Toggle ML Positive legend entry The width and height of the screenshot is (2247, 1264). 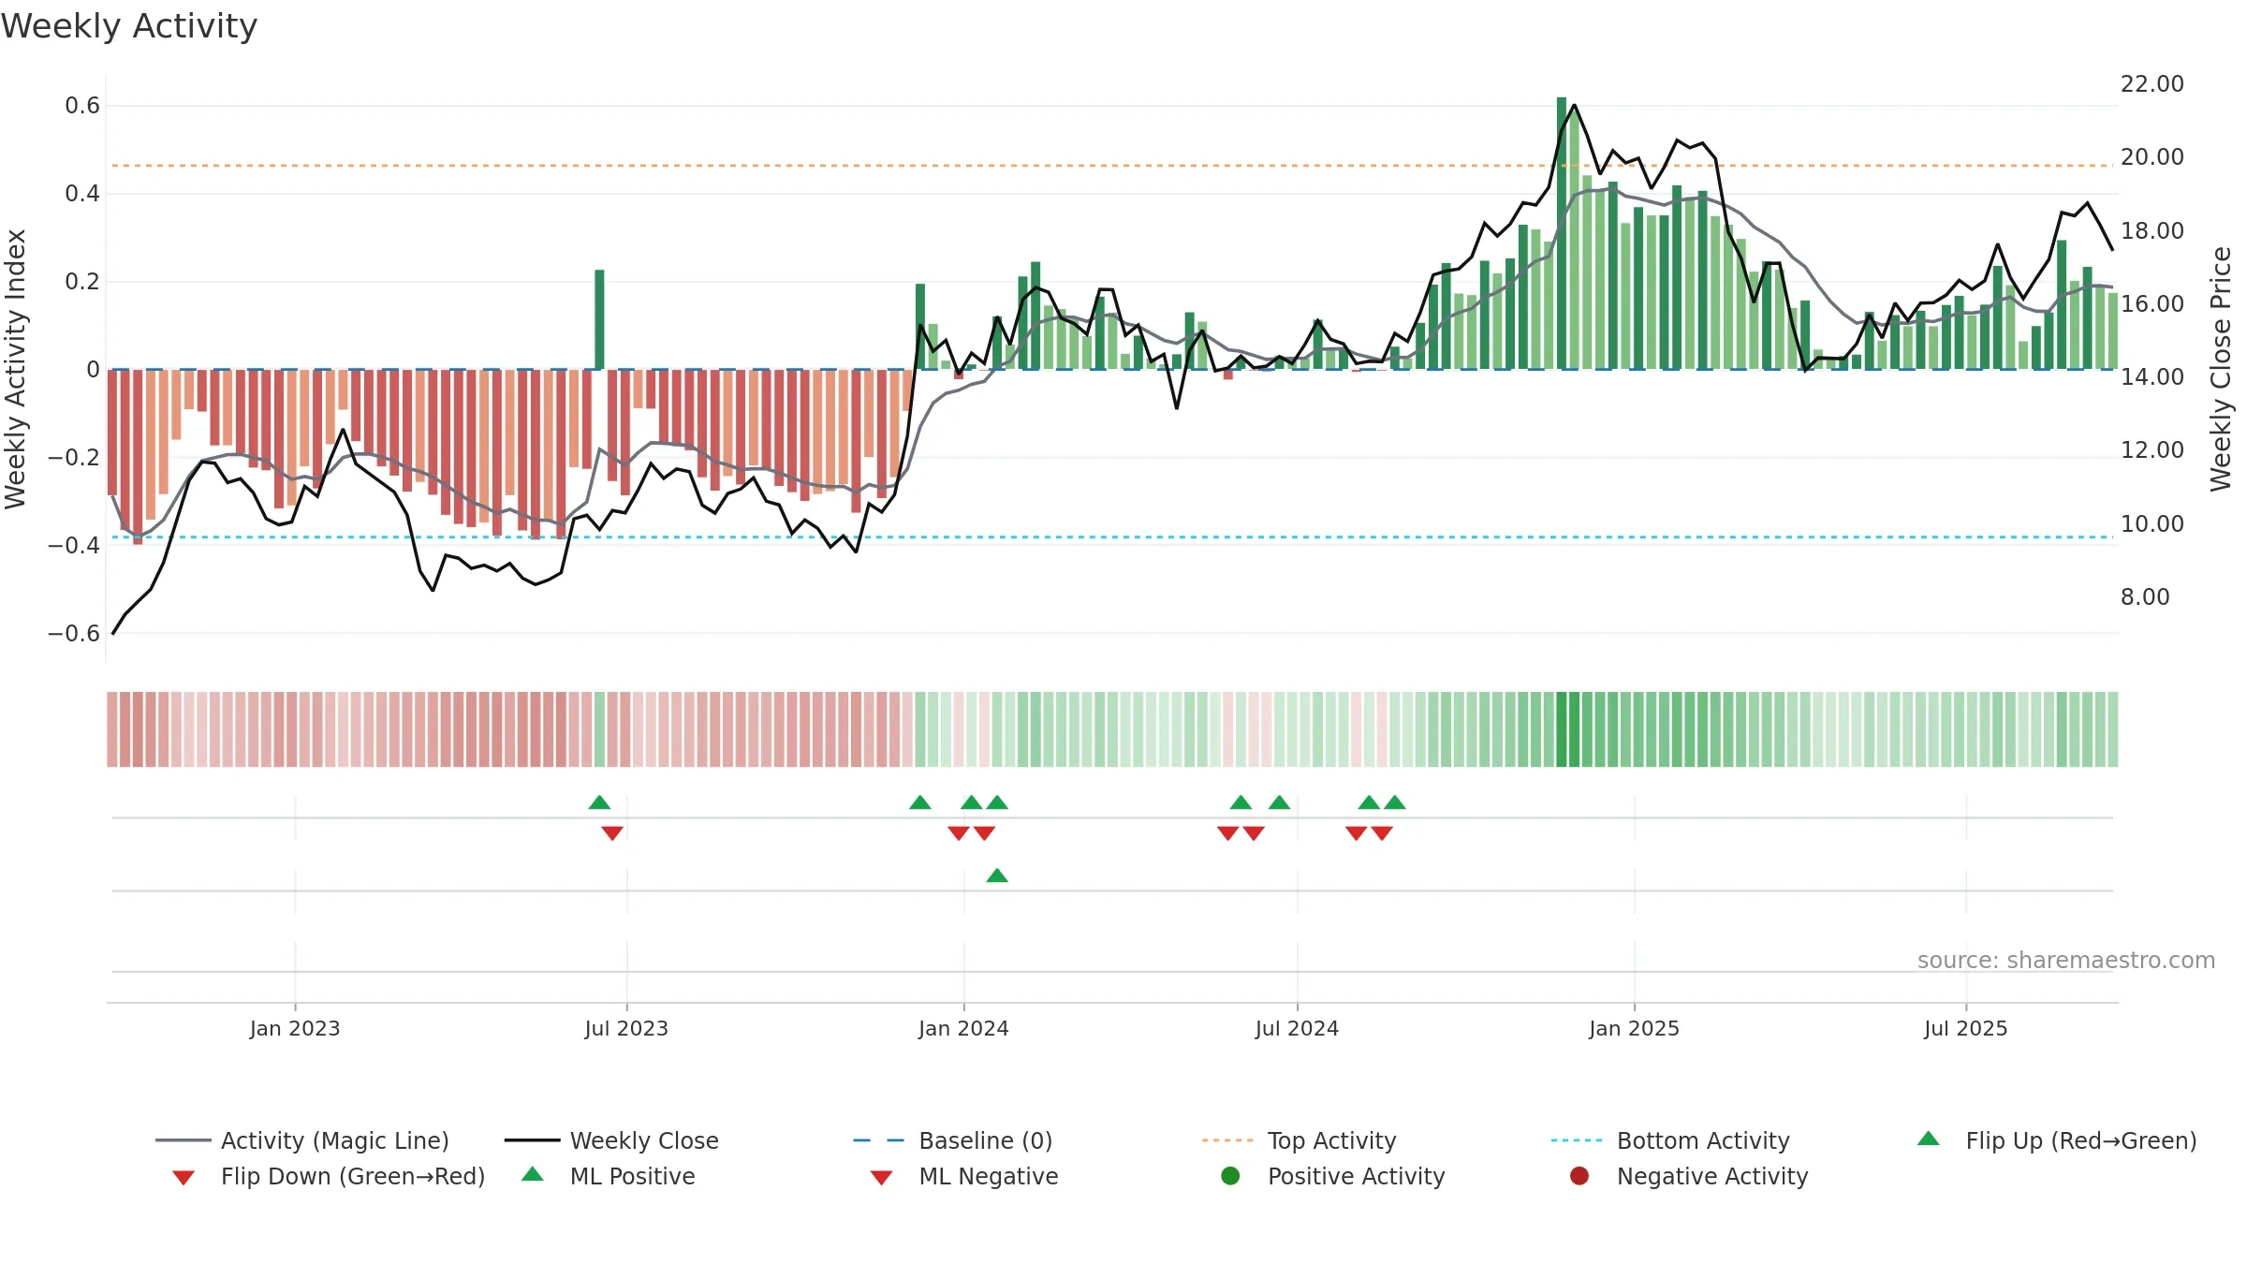(609, 1176)
